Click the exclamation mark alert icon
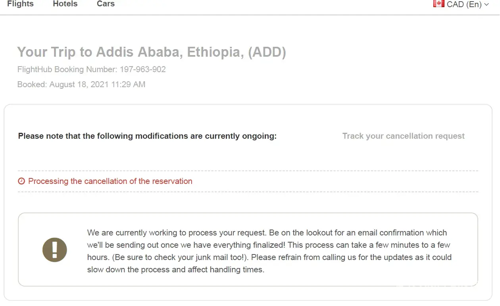Screen dimensions: 500x306 [55, 250]
